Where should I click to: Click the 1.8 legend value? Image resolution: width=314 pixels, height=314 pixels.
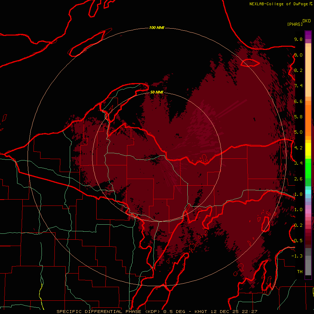coord(298,194)
